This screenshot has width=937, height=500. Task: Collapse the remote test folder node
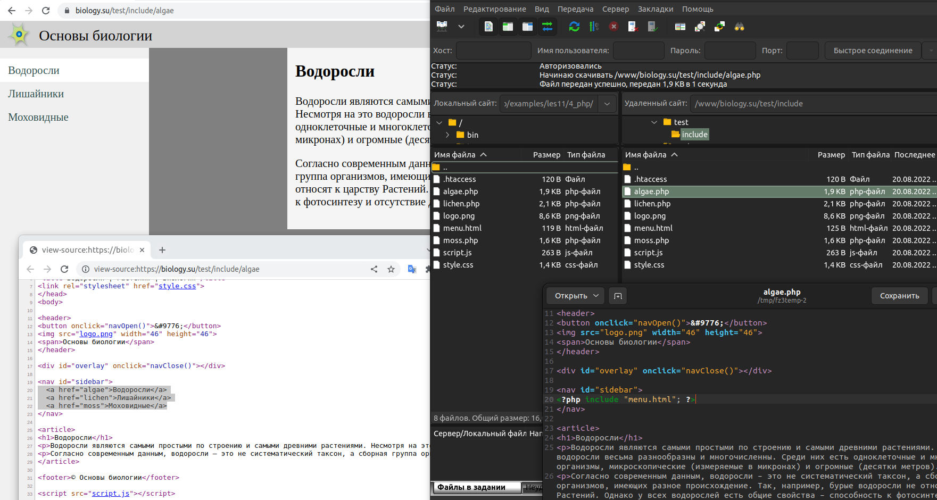point(654,122)
